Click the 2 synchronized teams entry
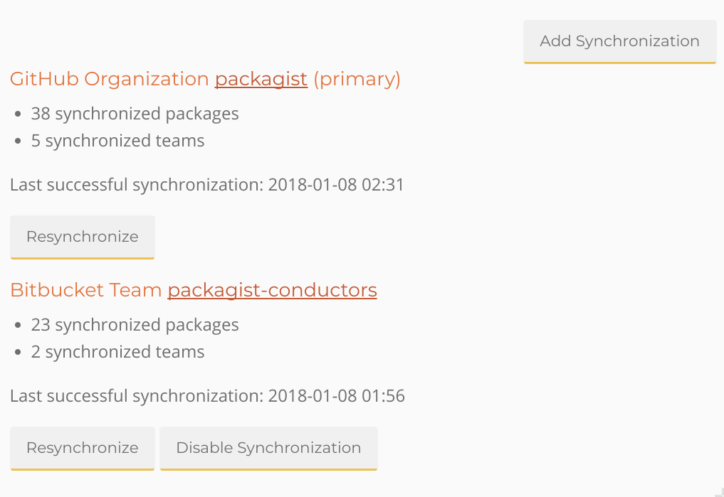The width and height of the screenshot is (724, 497). (117, 351)
